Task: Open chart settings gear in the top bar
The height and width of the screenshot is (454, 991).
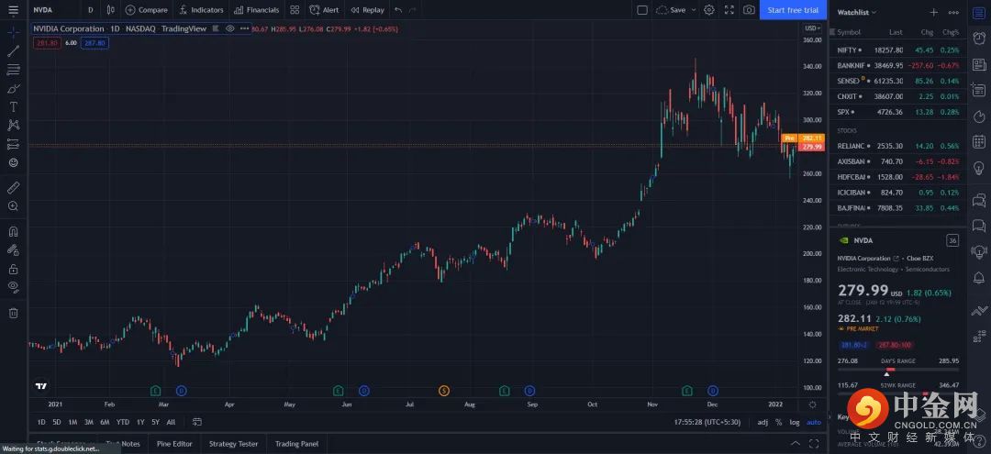Action: coord(709,10)
